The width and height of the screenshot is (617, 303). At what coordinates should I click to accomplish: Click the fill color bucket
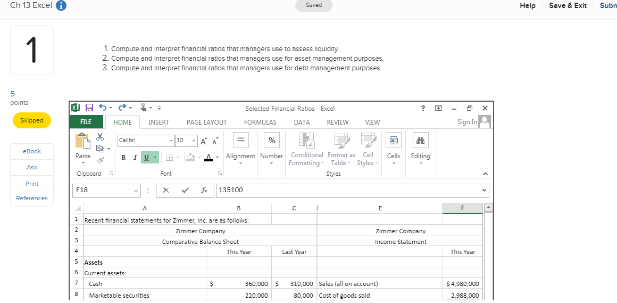click(x=190, y=158)
